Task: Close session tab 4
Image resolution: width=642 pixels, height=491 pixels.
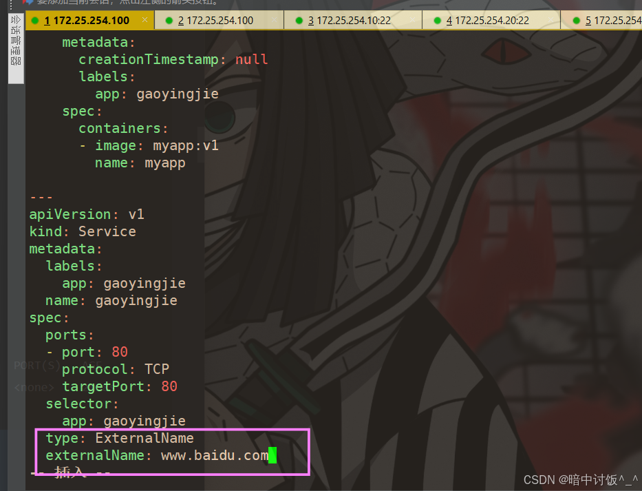Action: [551, 20]
